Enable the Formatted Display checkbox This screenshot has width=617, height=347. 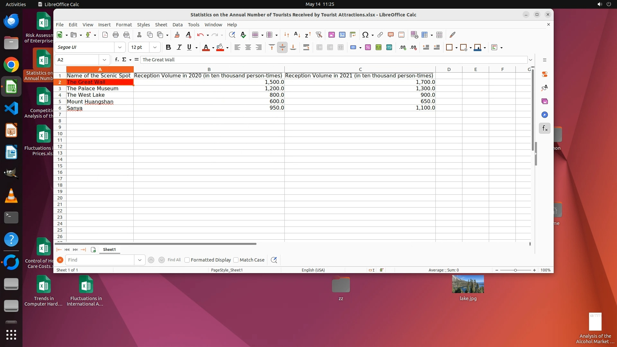[x=187, y=260]
